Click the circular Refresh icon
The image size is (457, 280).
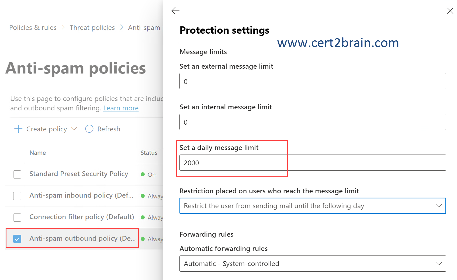click(x=89, y=129)
